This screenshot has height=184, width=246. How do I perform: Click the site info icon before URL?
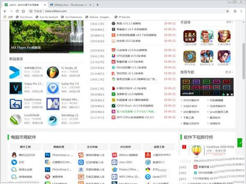coord(31,11)
